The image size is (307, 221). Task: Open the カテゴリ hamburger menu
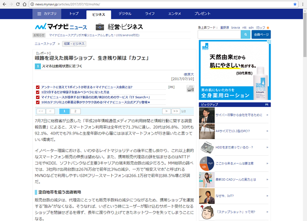[x=48, y=15]
